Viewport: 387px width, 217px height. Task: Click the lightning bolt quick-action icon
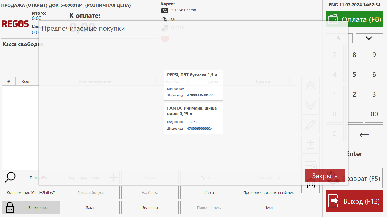point(339,38)
